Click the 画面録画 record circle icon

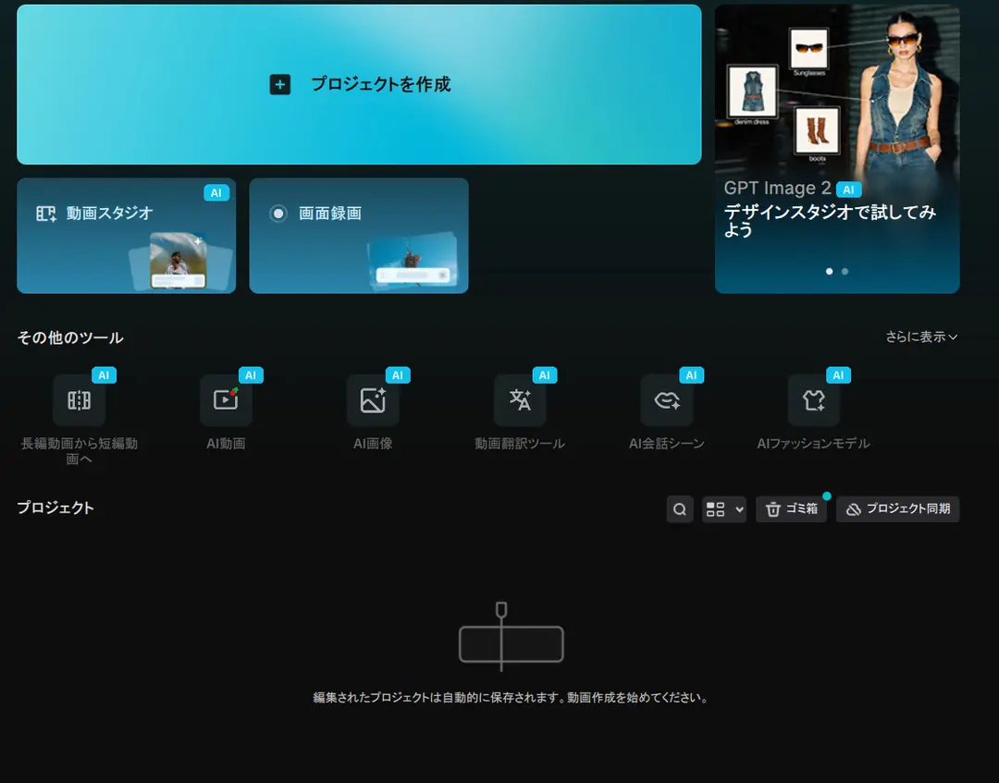point(278,214)
